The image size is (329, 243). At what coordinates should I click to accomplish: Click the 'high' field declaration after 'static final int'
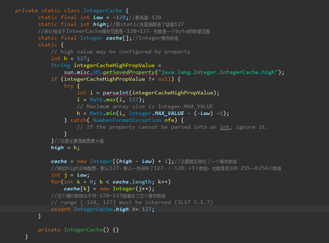[100, 24]
